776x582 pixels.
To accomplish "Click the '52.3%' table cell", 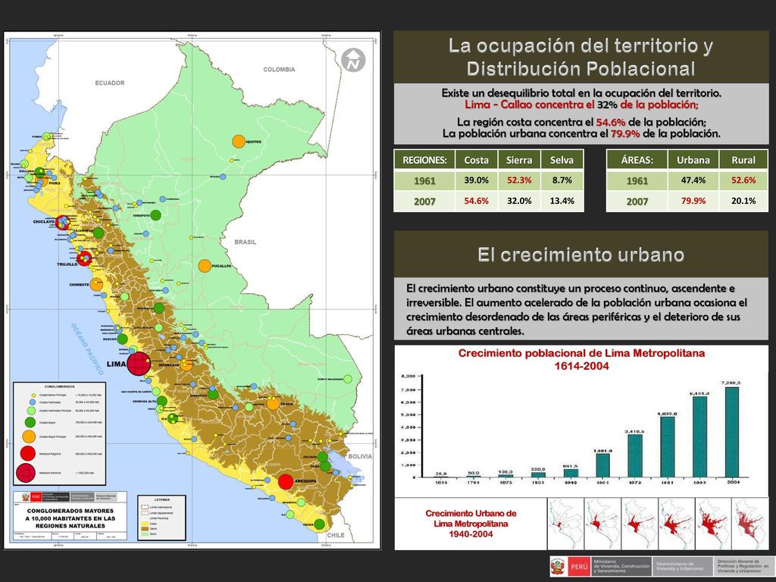I will (519, 180).
